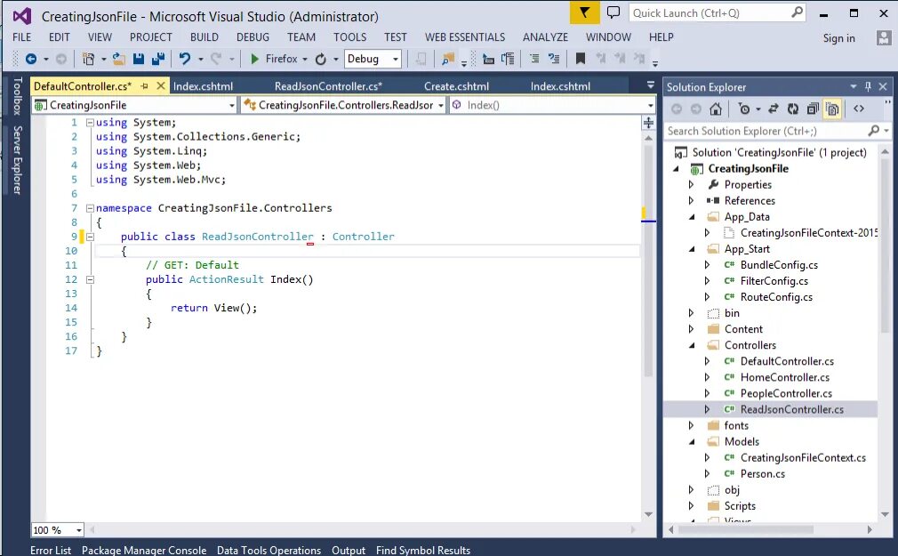Image resolution: width=898 pixels, height=556 pixels.
Task: Click the editor split-window handle above scrollbar
Action: point(648,123)
